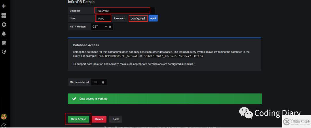Screen dimensions: 311x128
Task: Click the configured password field
Action: tap(138, 18)
